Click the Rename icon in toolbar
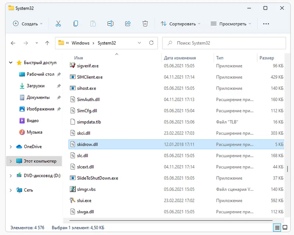The height and width of the screenshot is (235, 294). pos(110,24)
